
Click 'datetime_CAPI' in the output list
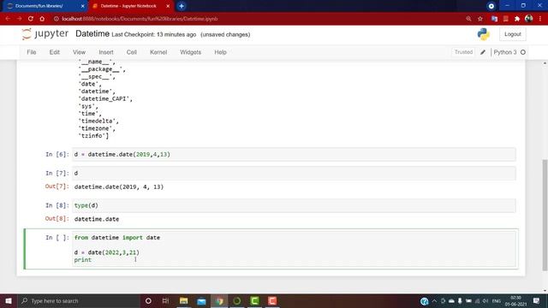[x=105, y=99]
